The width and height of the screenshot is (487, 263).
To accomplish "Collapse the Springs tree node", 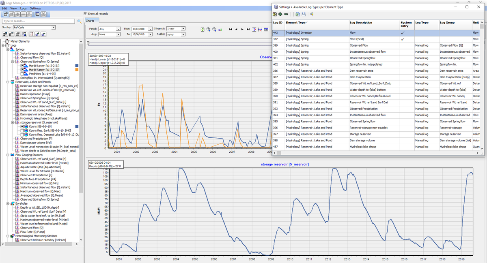I will [8, 49].
